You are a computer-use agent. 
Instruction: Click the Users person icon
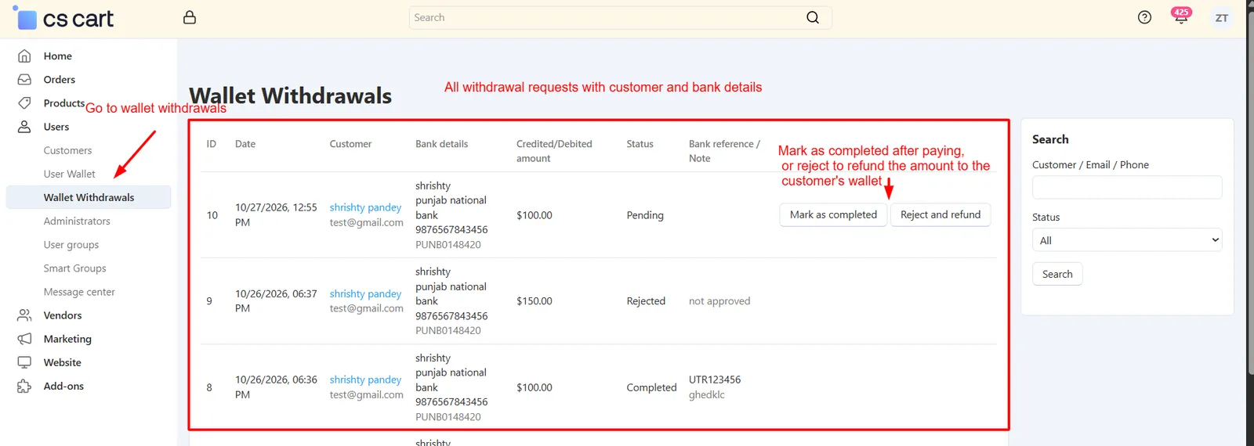(x=24, y=127)
